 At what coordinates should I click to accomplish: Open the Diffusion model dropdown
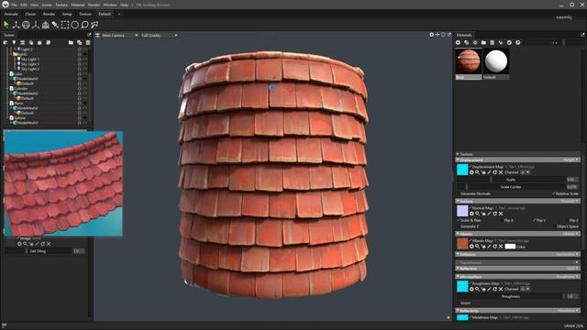pos(568,255)
